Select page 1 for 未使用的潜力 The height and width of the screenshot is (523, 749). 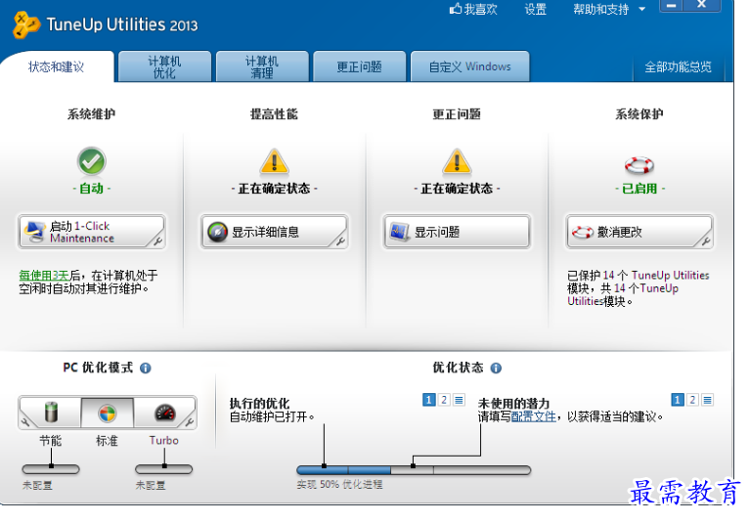click(x=678, y=400)
